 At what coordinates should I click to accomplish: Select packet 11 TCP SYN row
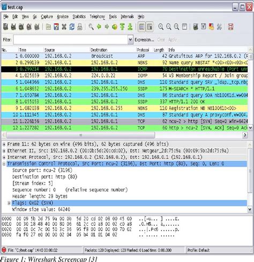(x=124, y=121)
